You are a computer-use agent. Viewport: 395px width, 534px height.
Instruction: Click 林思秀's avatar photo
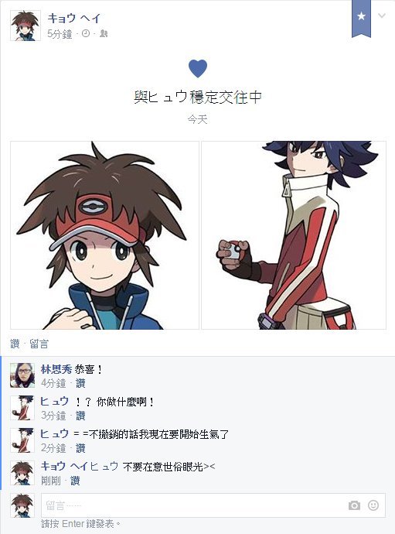point(22,375)
